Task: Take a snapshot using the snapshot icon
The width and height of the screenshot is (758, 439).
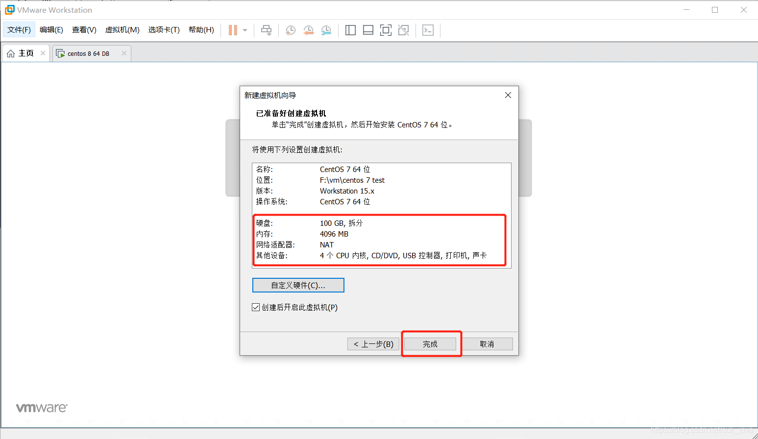Action: 290,30
